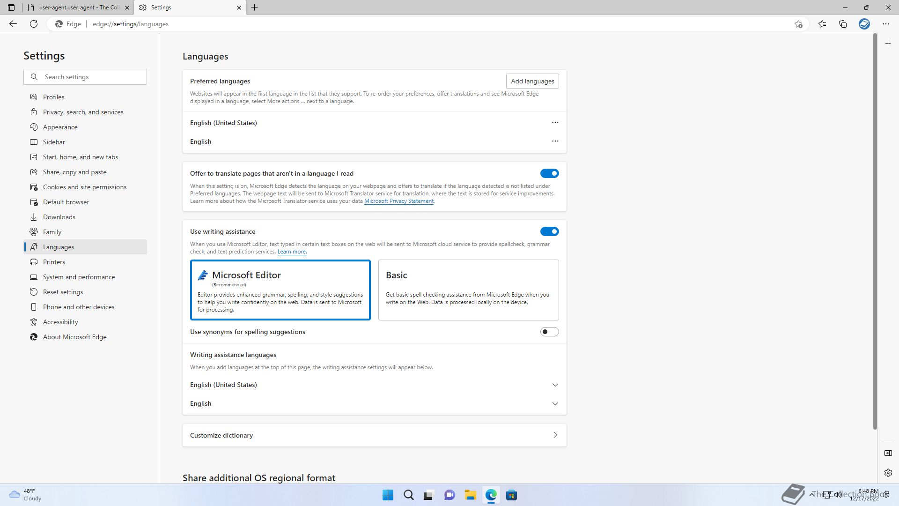Open Windows Start menu
The width and height of the screenshot is (899, 506).
coord(388,495)
